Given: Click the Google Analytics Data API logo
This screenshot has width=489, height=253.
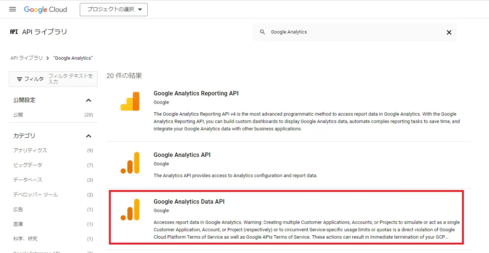Looking at the screenshot, I should click(x=130, y=210).
